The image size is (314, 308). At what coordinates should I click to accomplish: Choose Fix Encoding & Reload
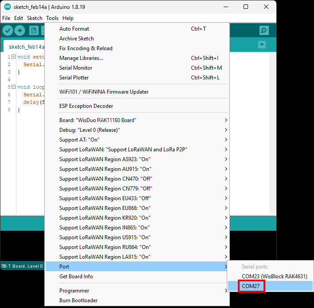point(137,48)
